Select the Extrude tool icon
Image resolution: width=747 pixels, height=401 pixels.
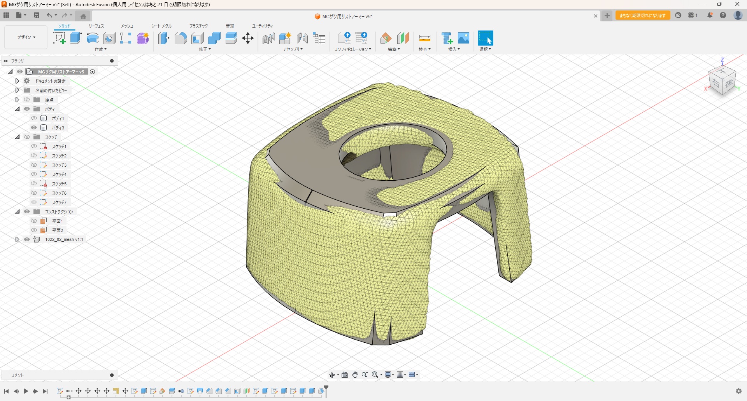(76, 38)
